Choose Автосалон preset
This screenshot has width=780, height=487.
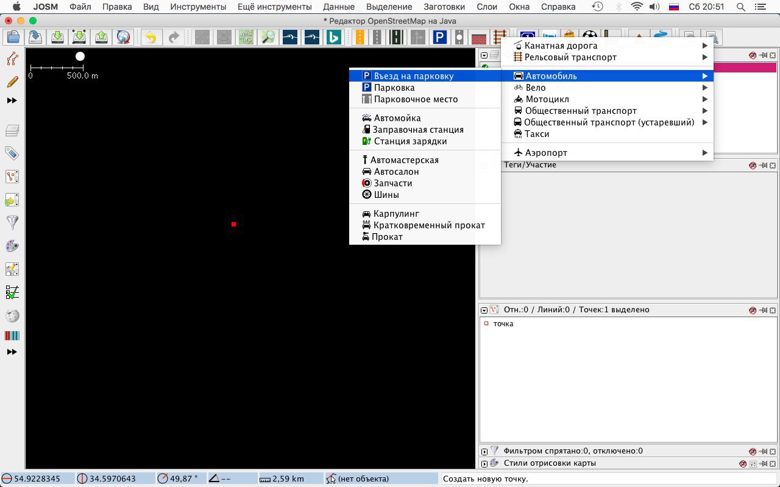click(425, 172)
